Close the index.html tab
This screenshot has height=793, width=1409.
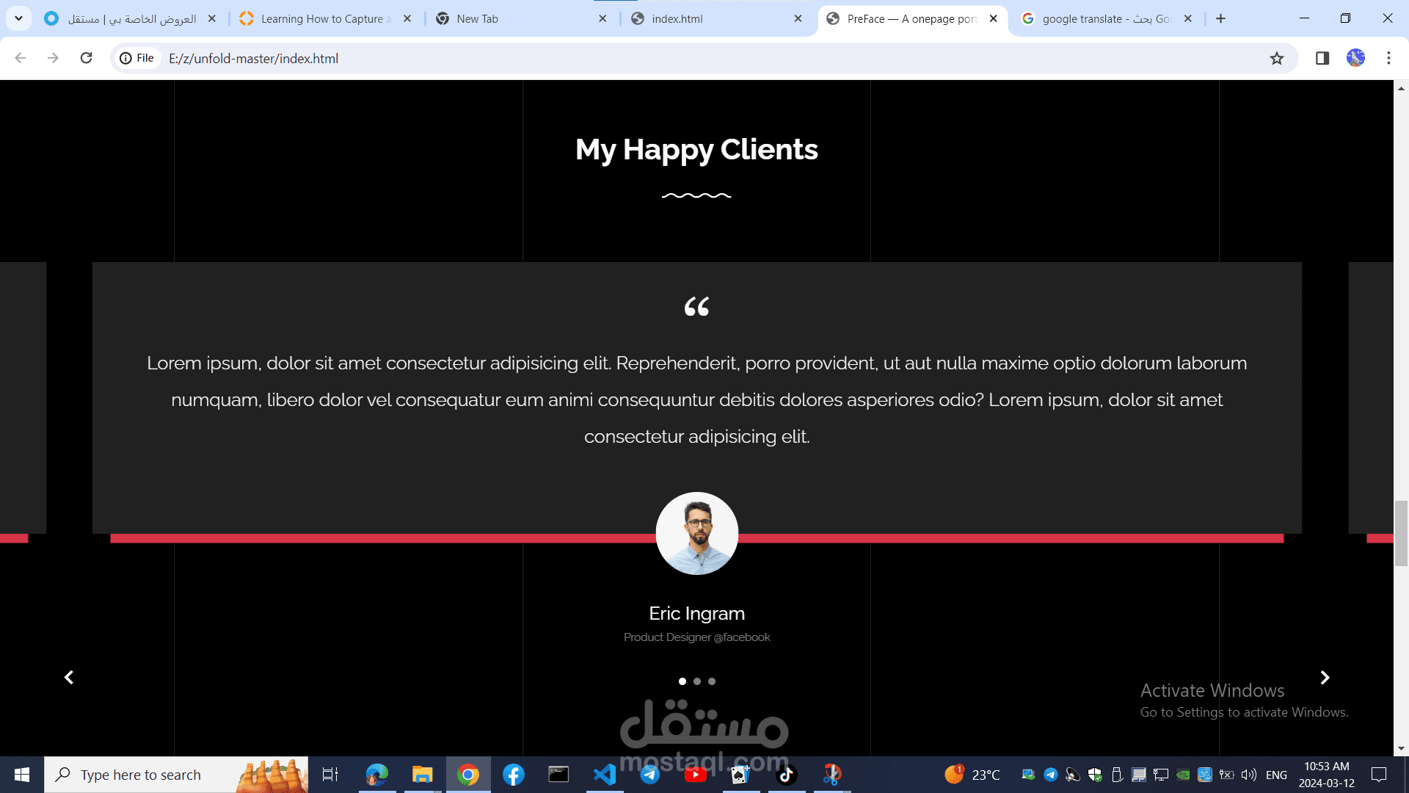[798, 19]
